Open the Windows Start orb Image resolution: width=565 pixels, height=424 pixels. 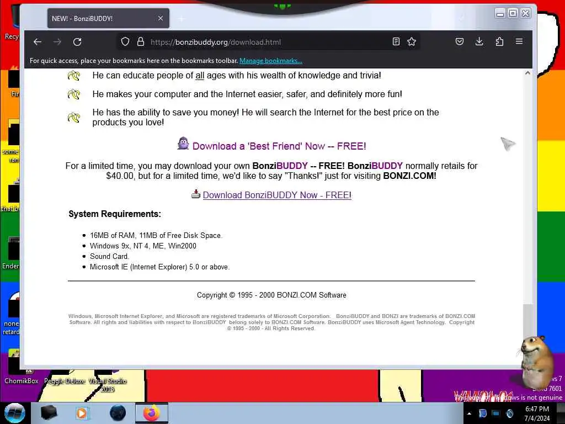[x=14, y=413]
